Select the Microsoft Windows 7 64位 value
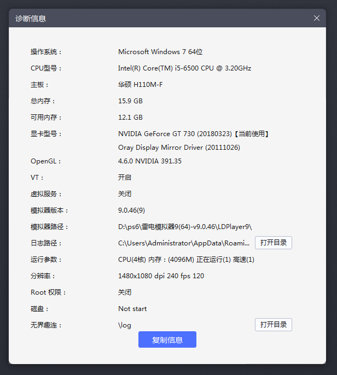Viewport: 337px width, 375px height. (x=160, y=52)
